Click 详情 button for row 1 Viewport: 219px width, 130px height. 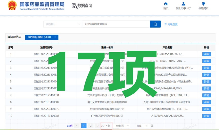click(206, 54)
